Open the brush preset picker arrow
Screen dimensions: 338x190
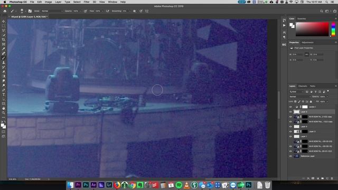click(x=25, y=11)
